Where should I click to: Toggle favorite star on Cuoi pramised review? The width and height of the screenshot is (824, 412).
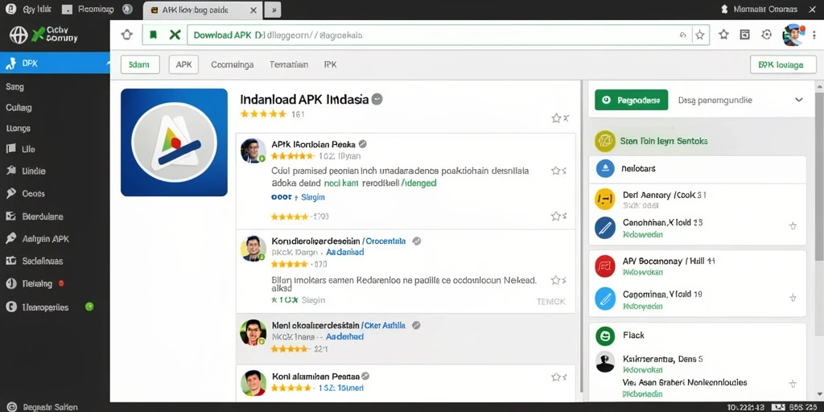point(555,171)
